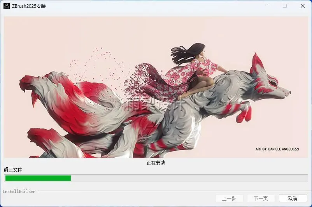Click the 上一步 (Back) button
This screenshot has height=207, width=312.
229,198
